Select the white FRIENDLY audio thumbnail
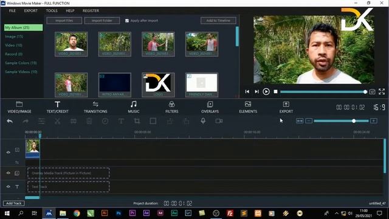The width and height of the screenshot is (389, 219). [202, 85]
